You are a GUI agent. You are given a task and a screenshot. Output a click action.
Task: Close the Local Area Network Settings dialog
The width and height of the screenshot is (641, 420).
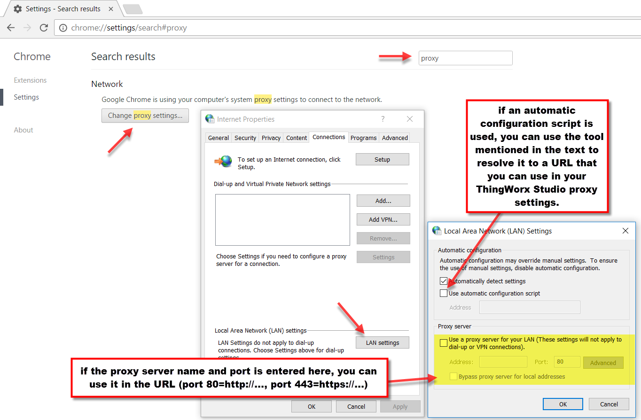coord(625,231)
